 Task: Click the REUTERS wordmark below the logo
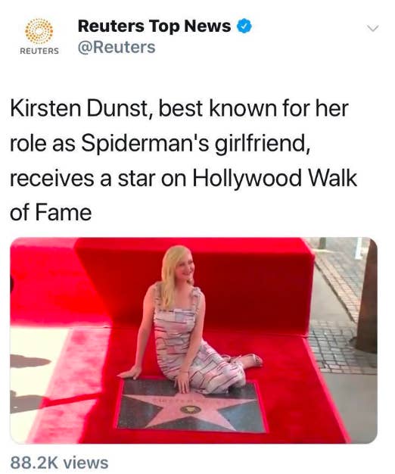tap(39, 51)
